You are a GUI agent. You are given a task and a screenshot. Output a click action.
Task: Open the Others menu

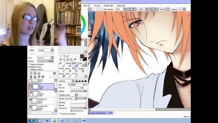point(121,6)
